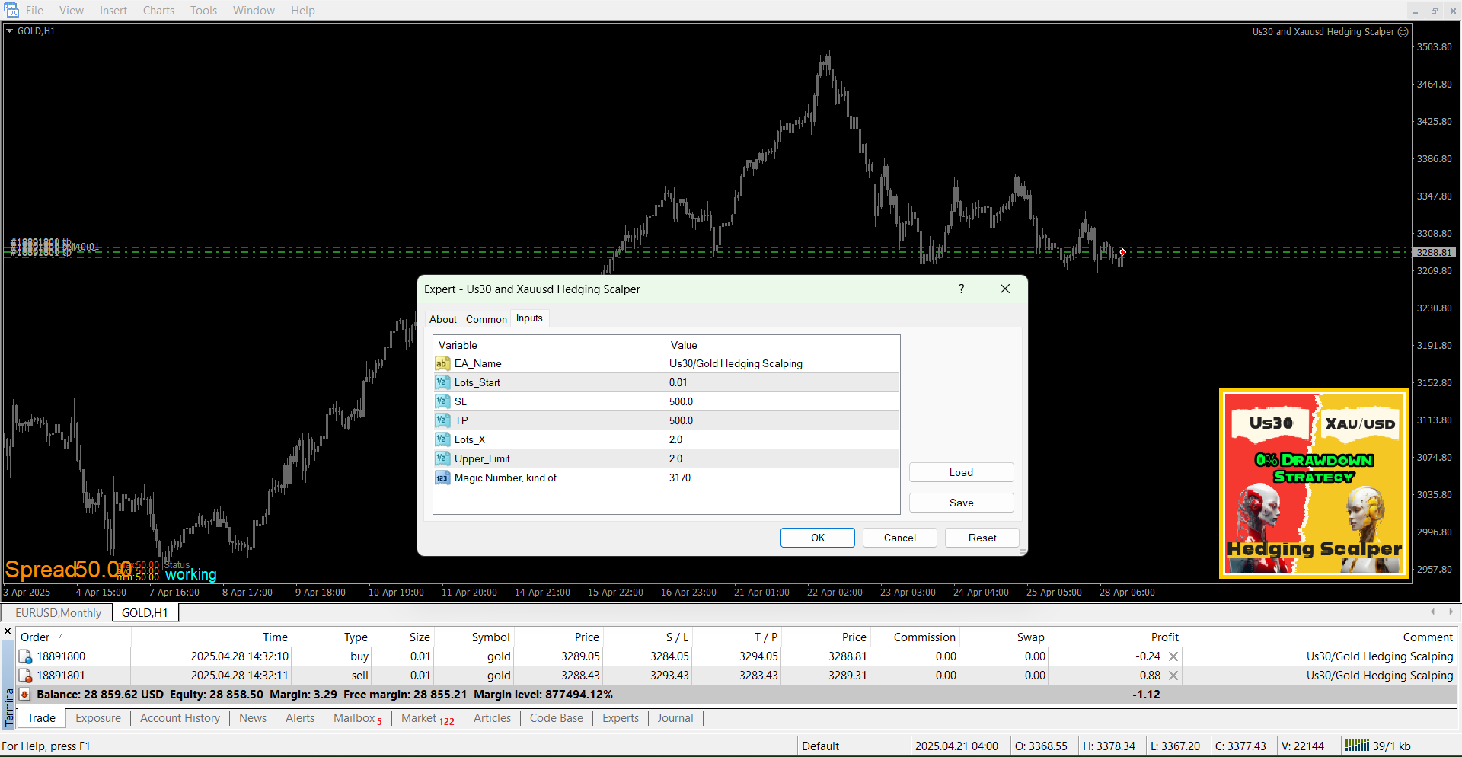Click the connection status bars indicator

(1356, 746)
